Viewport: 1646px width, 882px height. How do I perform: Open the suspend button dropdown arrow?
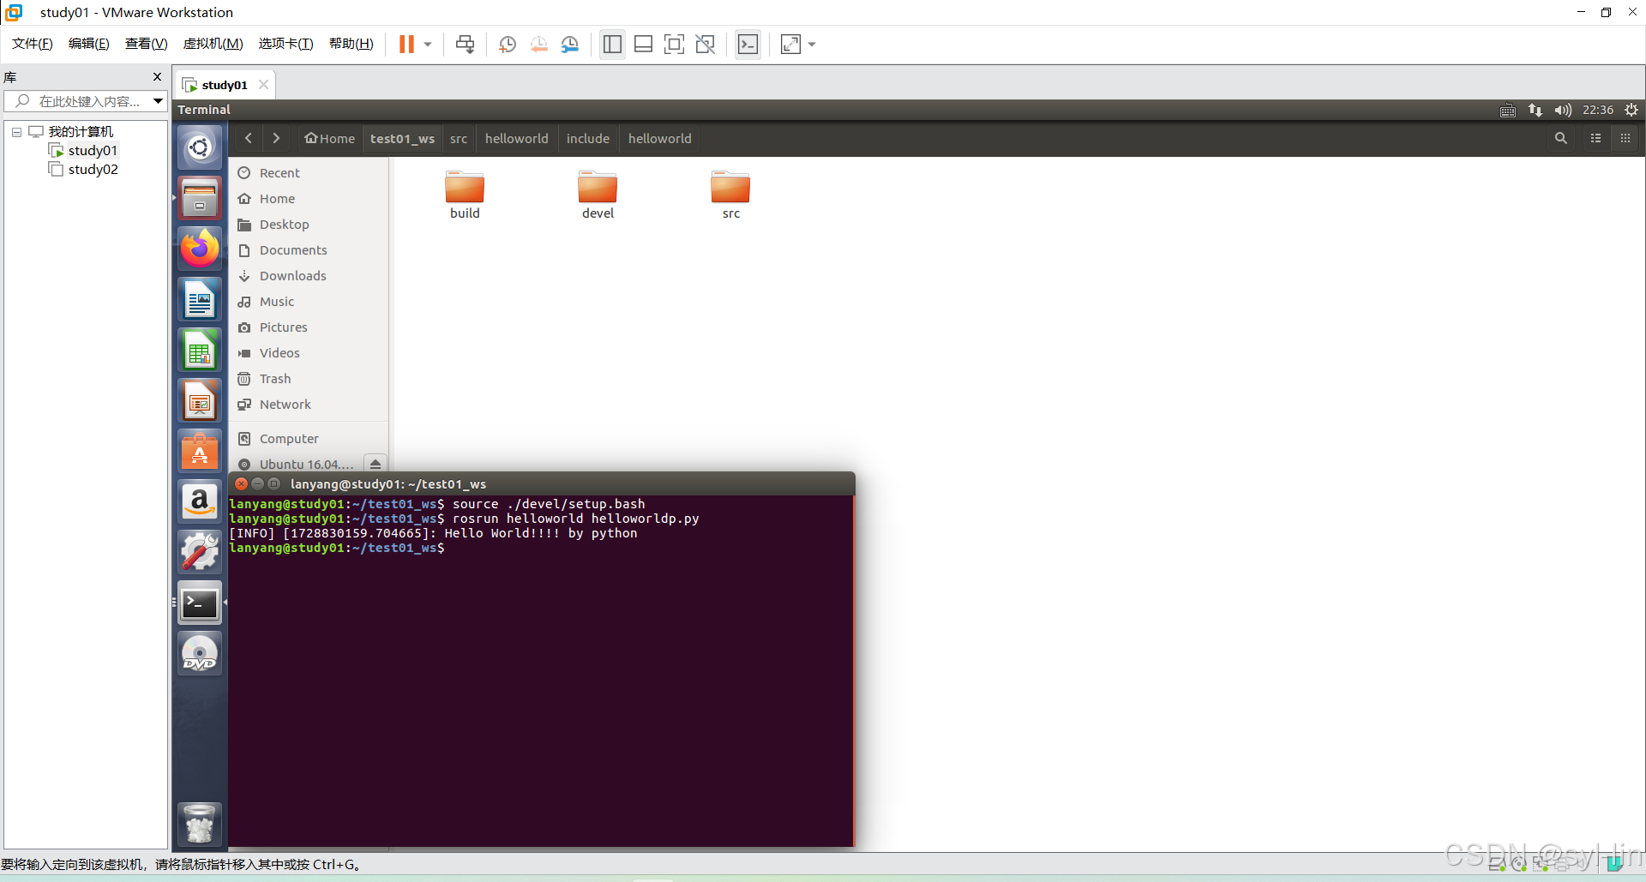[426, 44]
